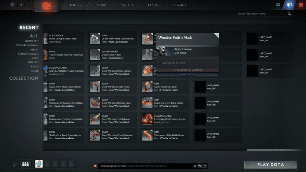The width and height of the screenshot is (306, 172).
Task: Open the mail envelope icon
Action: click(x=278, y=5)
